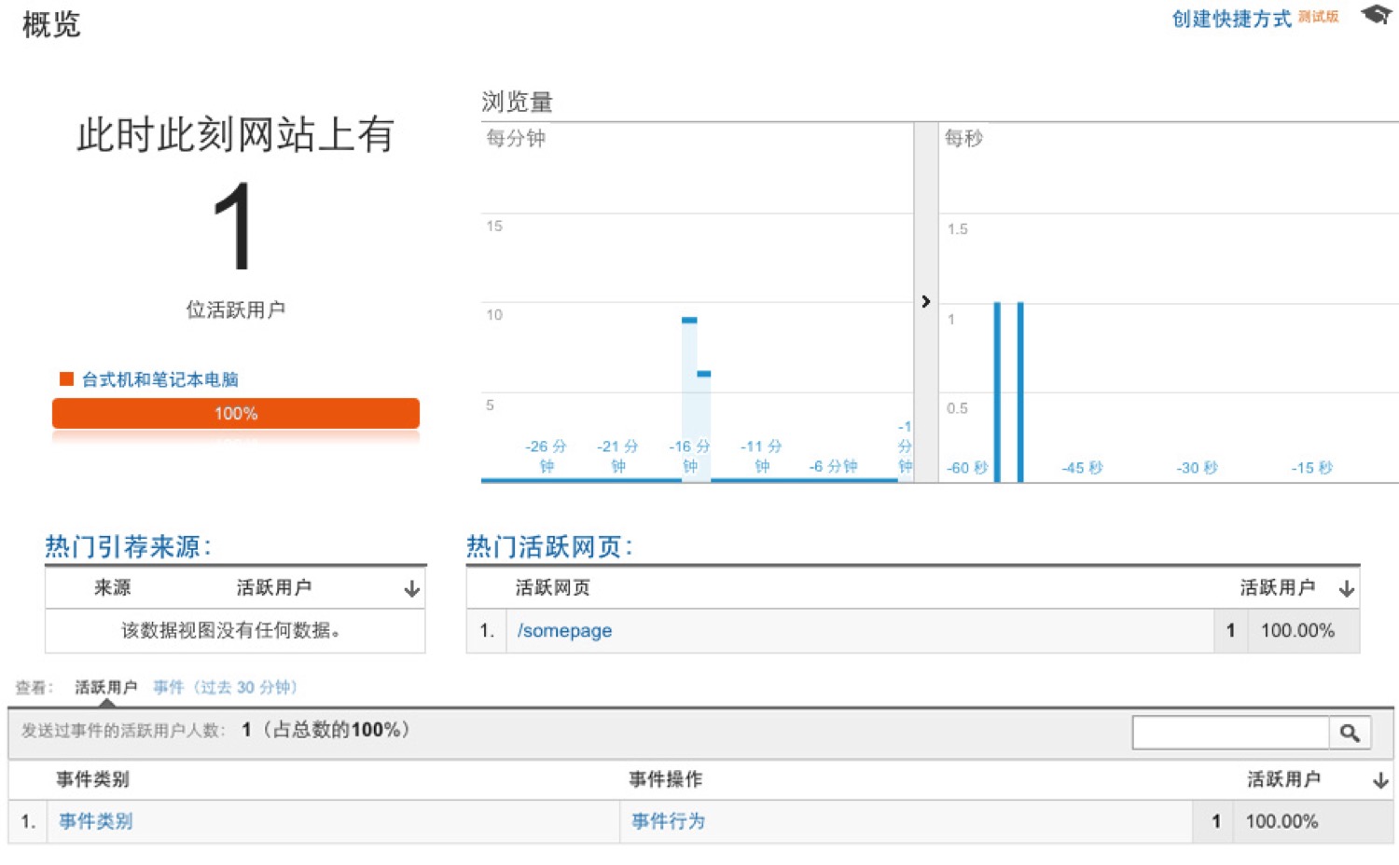1399x865 pixels.
Task: Select the 活跃用户 view tab
Action: pos(105,687)
